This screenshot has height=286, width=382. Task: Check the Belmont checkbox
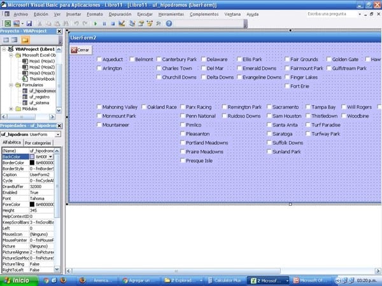click(x=132, y=59)
